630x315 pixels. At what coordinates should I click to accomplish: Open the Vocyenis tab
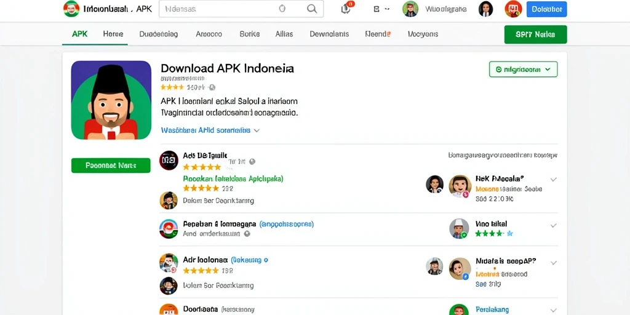point(423,34)
